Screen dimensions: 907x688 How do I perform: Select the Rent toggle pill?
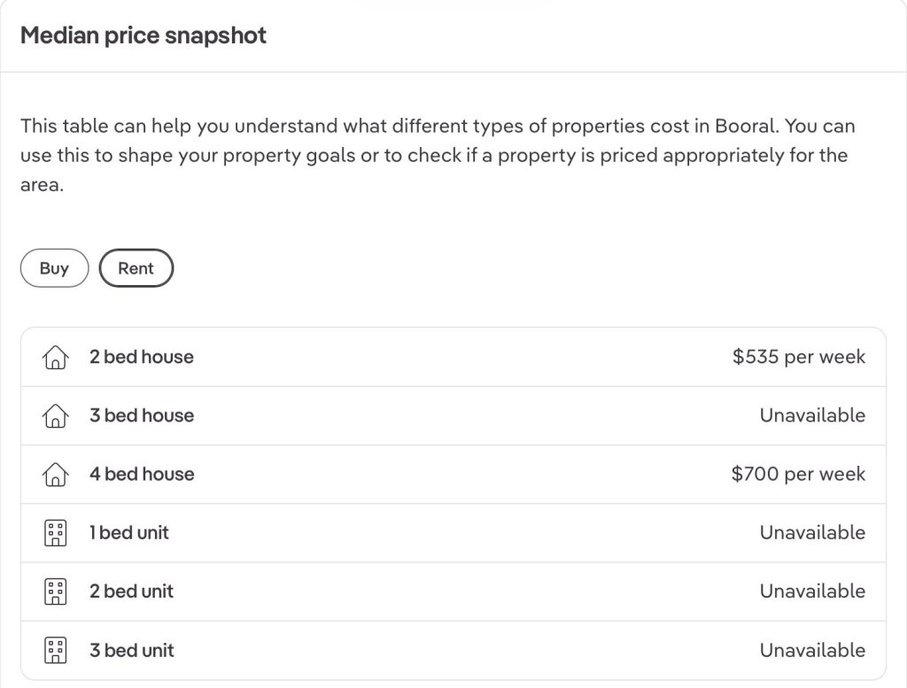coord(136,268)
